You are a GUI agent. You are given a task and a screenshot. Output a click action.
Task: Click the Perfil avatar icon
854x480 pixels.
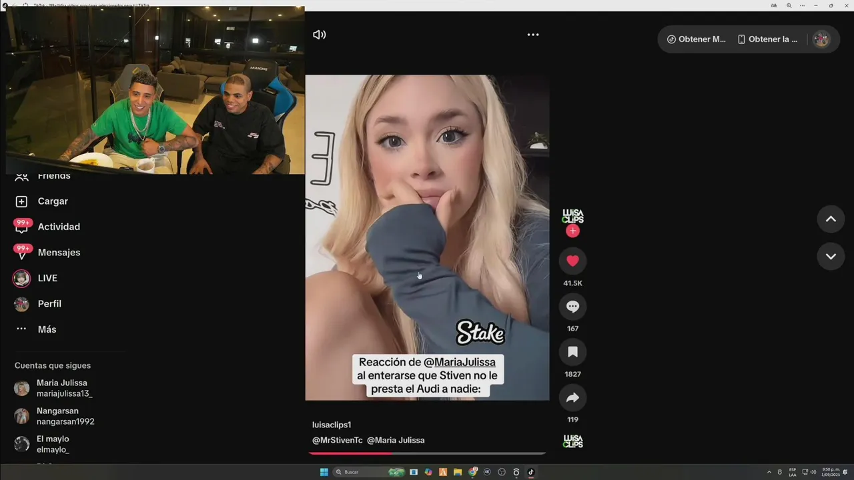[21, 304]
